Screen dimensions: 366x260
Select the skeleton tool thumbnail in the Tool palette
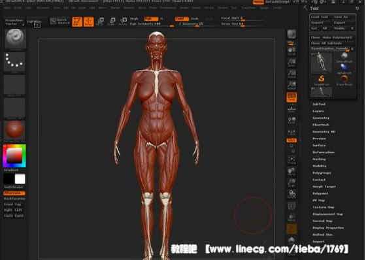[322, 62]
